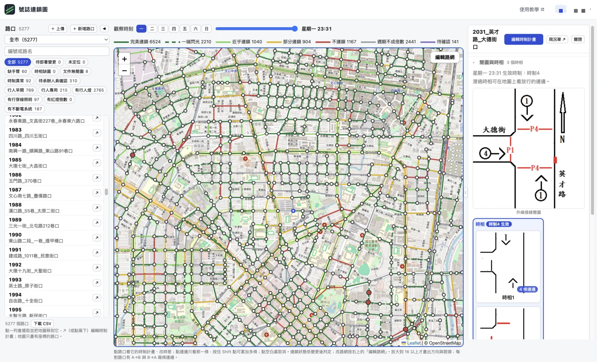
Task: Select Friday (五) observation day
Action: tap(185, 29)
